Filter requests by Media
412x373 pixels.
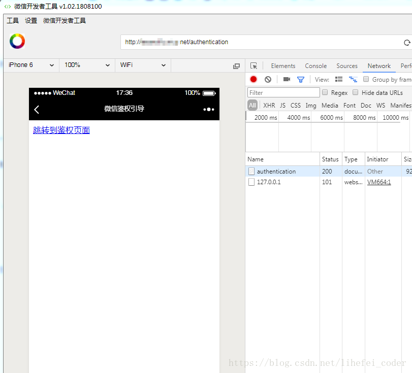pos(330,106)
